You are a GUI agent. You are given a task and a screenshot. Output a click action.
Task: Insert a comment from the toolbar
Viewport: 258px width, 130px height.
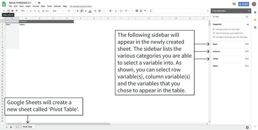tap(137, 11)
